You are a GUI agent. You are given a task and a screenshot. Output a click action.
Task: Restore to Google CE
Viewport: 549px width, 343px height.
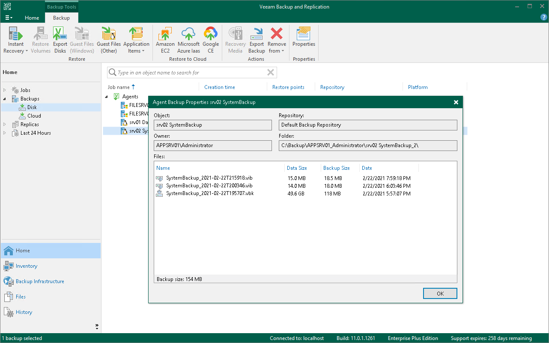coord(211,40)
